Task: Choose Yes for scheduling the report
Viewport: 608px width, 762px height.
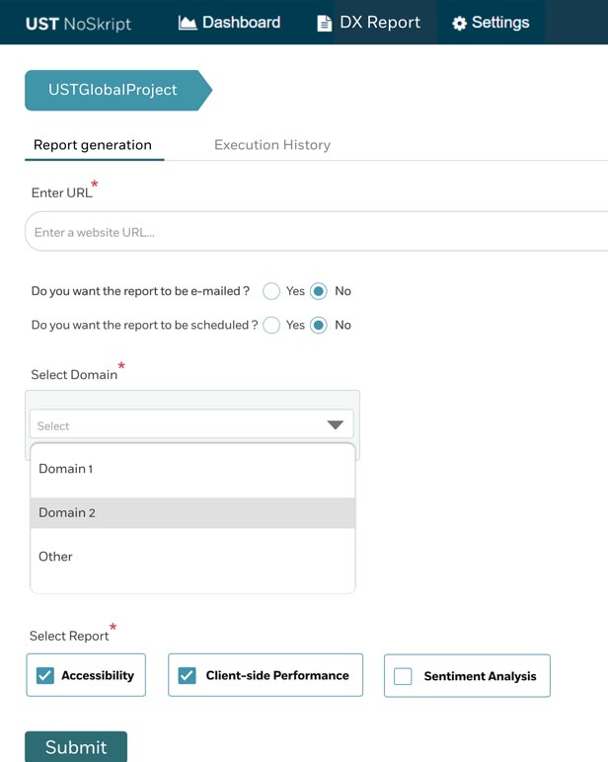Action: point(271,325)
